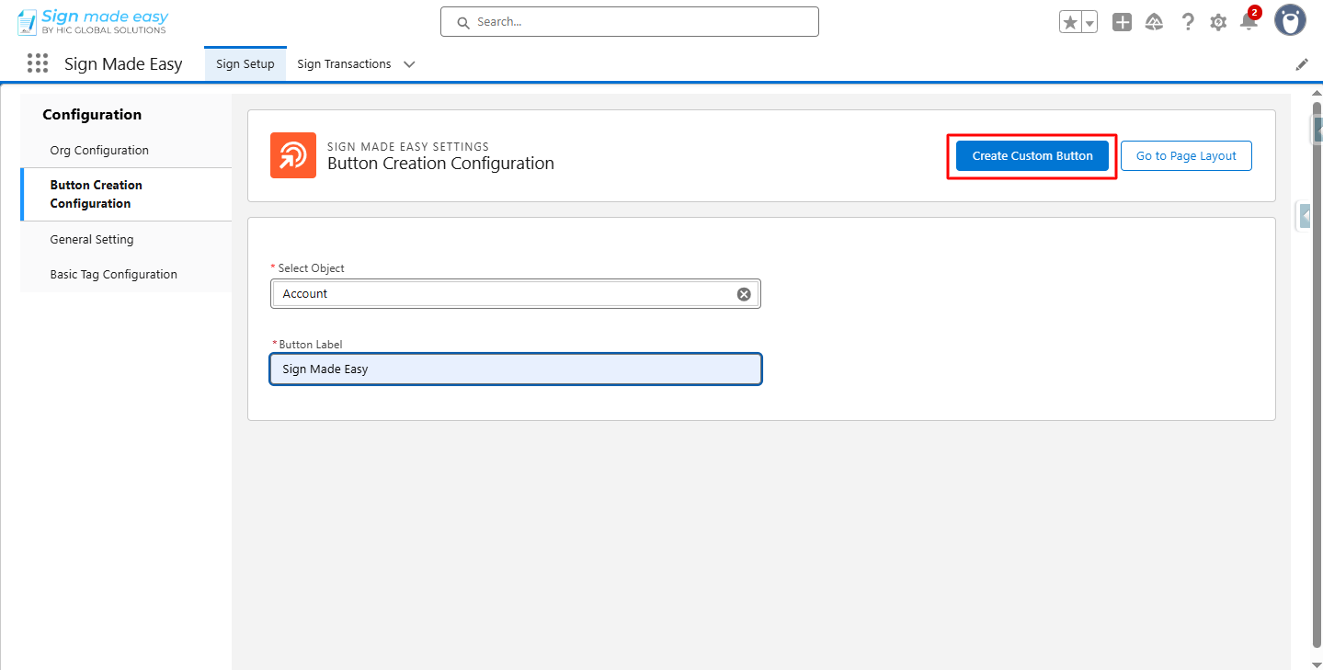The image size is (1323, 670).
Task: Click the Button Label input field
Action: tap(515, 369)
